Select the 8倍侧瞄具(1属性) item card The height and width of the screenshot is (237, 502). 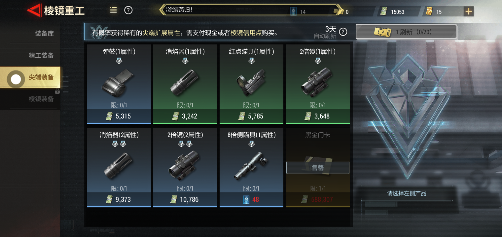click(251, 168)
